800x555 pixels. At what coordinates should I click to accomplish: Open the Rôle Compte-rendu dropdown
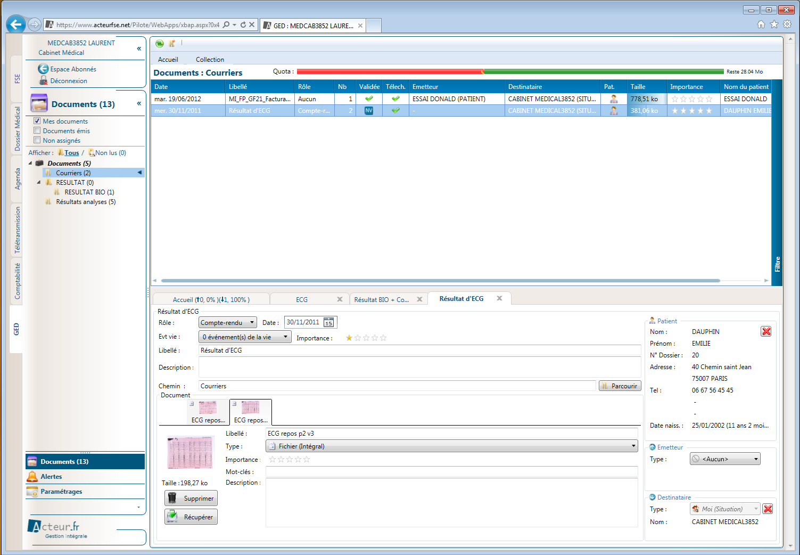227,323
